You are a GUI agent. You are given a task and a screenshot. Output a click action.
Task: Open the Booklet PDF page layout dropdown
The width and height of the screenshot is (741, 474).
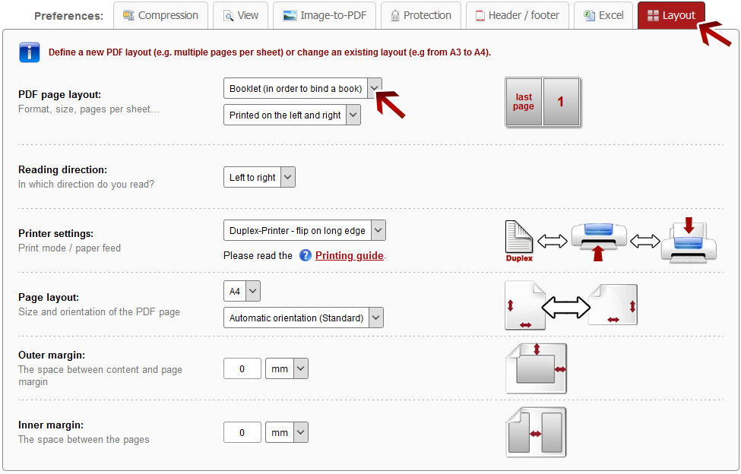(302, 89)
